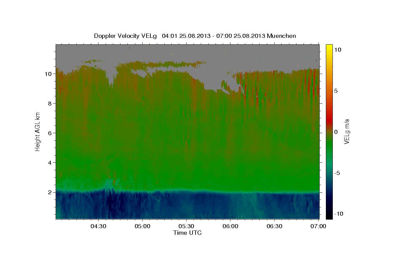
Task: Click the 'VELg m/s' colorbar label
Action: coord(347,131)
